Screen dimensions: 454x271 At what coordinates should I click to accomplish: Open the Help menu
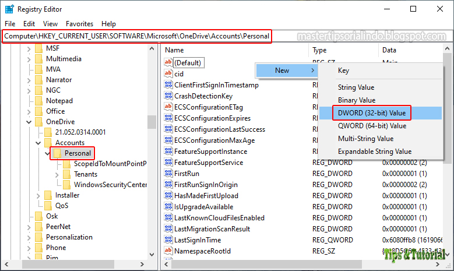[x=108, y=24]
